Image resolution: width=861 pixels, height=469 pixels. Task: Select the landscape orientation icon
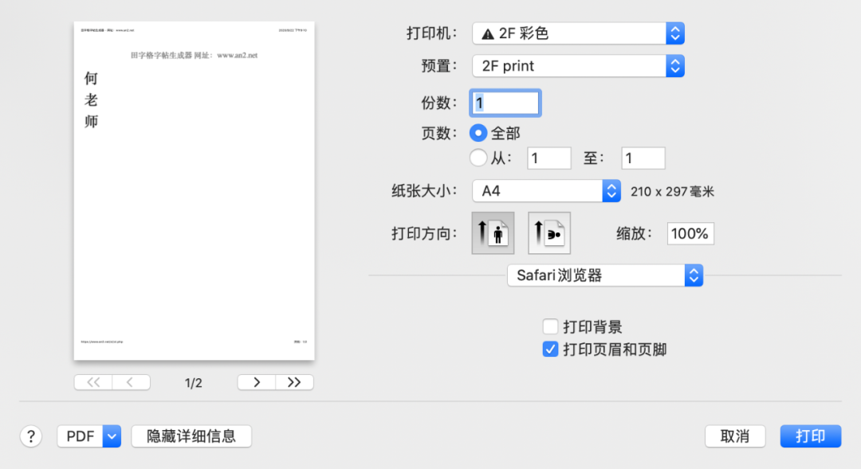pos(548,233)
